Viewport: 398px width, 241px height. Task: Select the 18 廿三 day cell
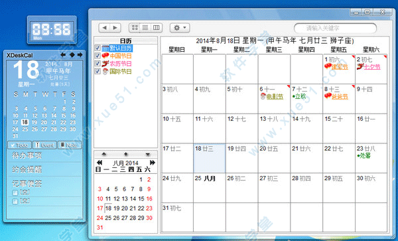pyautogui.click(x=210, y=158)
